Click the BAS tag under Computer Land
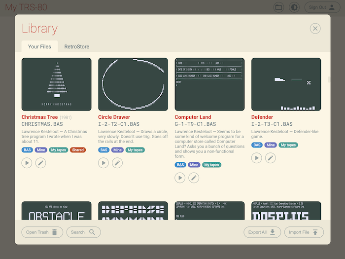Viewport: 345px width, 259px height. tap(180, 165)
